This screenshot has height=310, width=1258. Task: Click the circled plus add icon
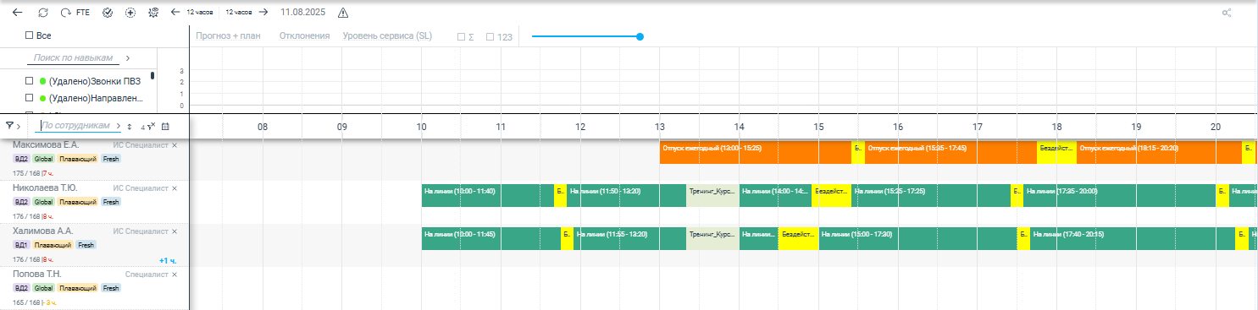(x=130, y=13)
